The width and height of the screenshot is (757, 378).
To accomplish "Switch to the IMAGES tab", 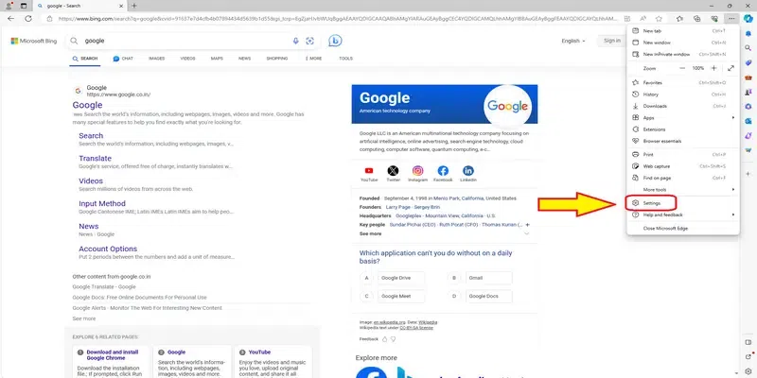I will point(156,59).
